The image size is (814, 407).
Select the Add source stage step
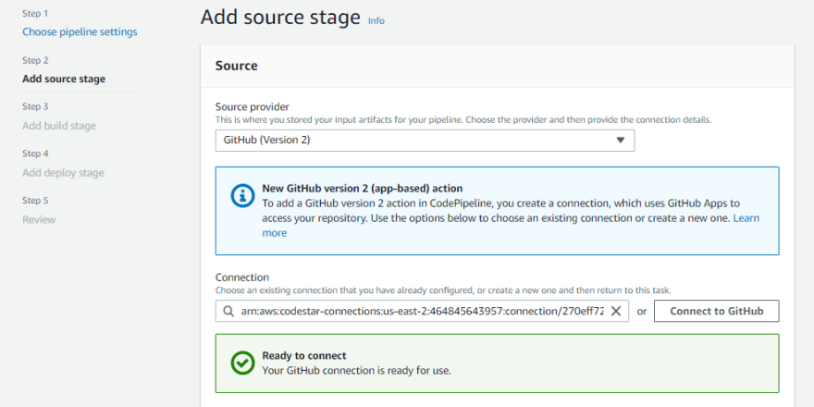(64, 79)
